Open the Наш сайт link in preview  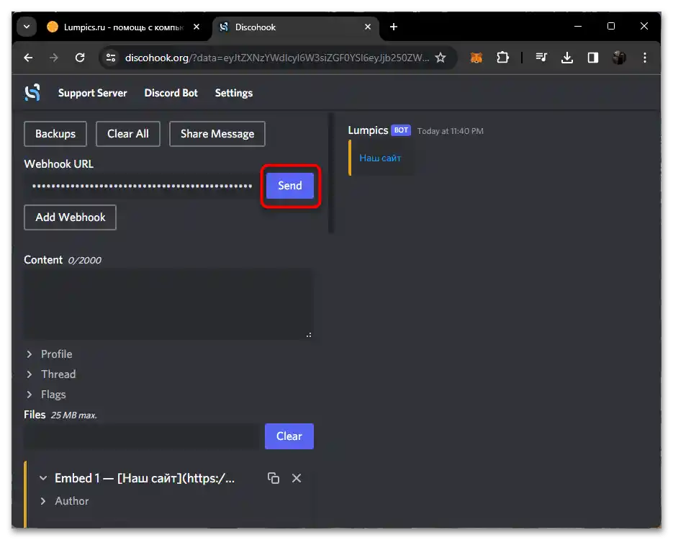[380, 158]
